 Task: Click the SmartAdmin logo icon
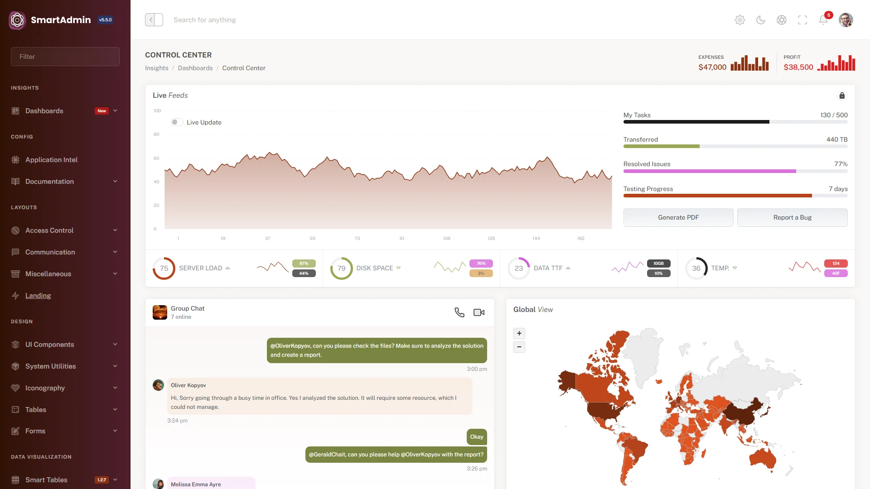(x=17, y=20)
